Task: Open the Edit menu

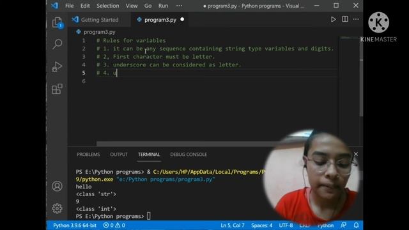Action: pyautogui.click(x=85, y=6)
